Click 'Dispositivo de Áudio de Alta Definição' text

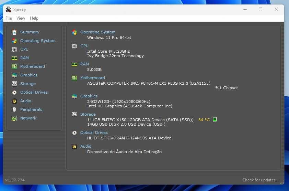[124, 152]
